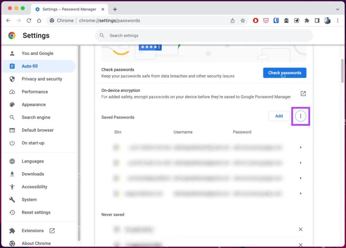Screen dimensions: 346x248
Task: Open About Chrome page
Action: click(36, 243)
